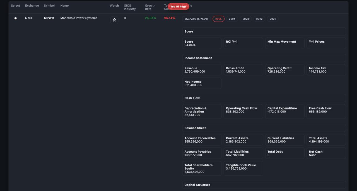Click the Net Income card
The width and height of the screenshot is (357, 191).
click(x=202, y=83)
